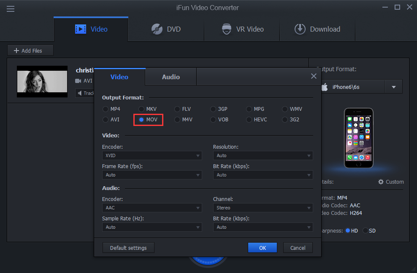
Task: Open the hamburger menu icon
Action: pos(11,9)
